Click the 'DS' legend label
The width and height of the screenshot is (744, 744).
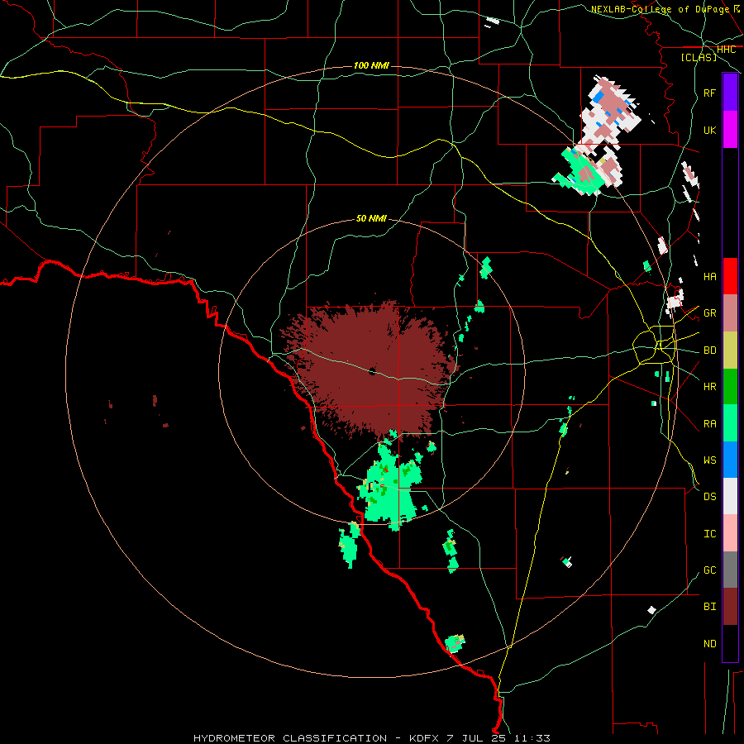tap(709, 496)
